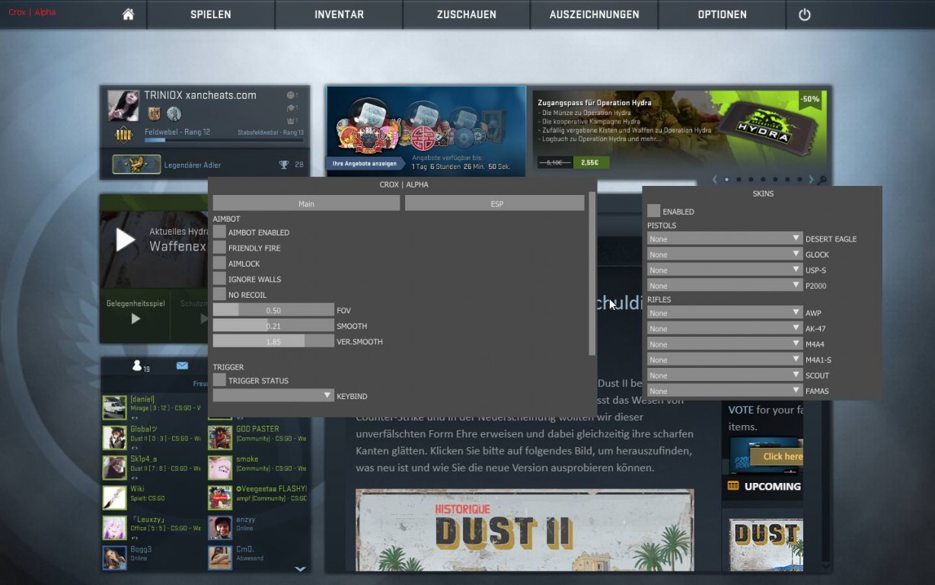Open AWP skin dropdown
Screen dimensions: 935x585
coord(725,313)
